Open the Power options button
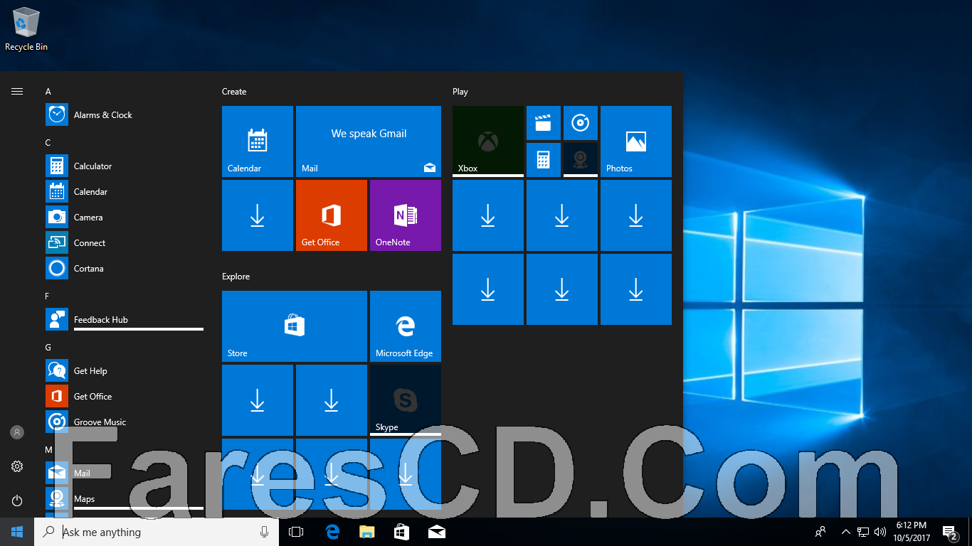This screenshot has height=546, width=972. point(17,500)
